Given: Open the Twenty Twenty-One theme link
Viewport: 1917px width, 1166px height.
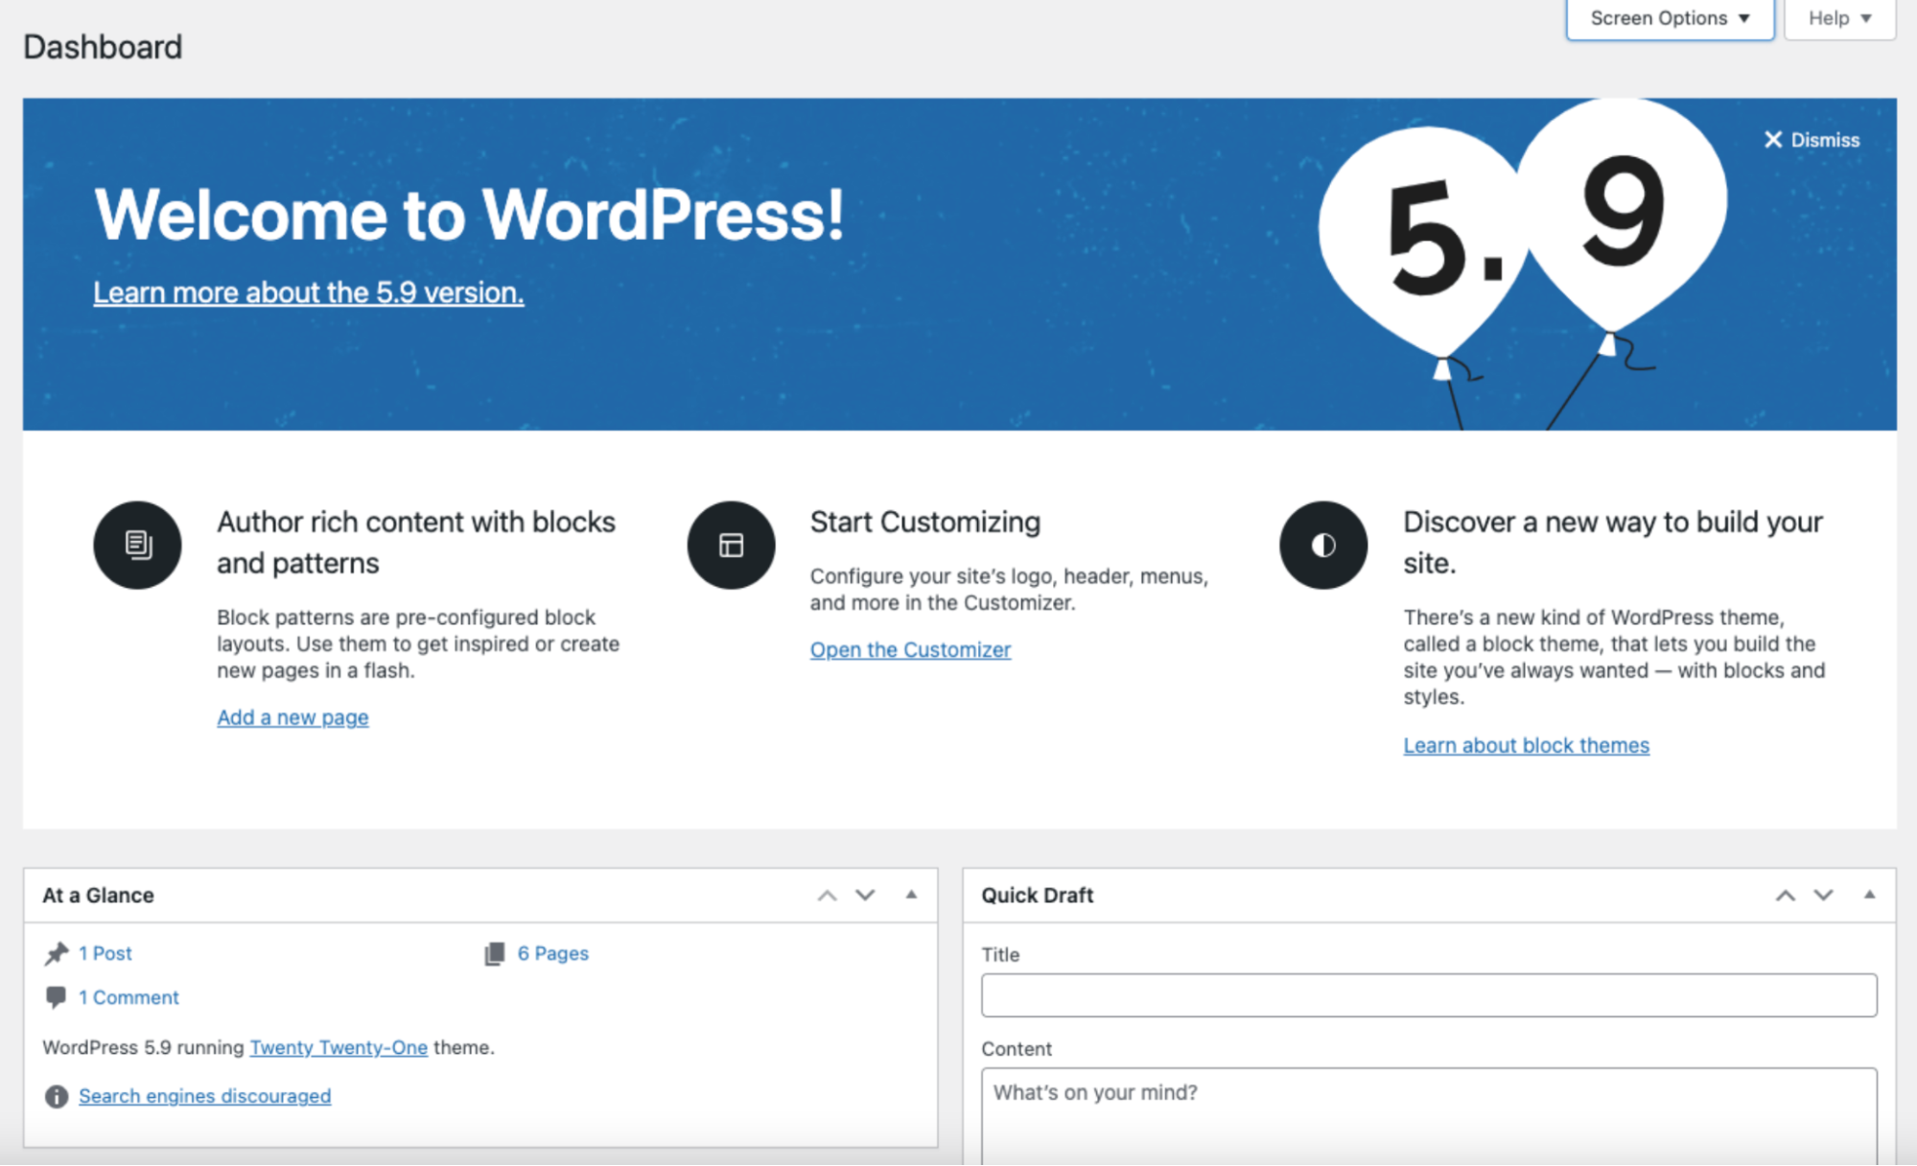Looking at the screenshot, I should point(339,1047).
